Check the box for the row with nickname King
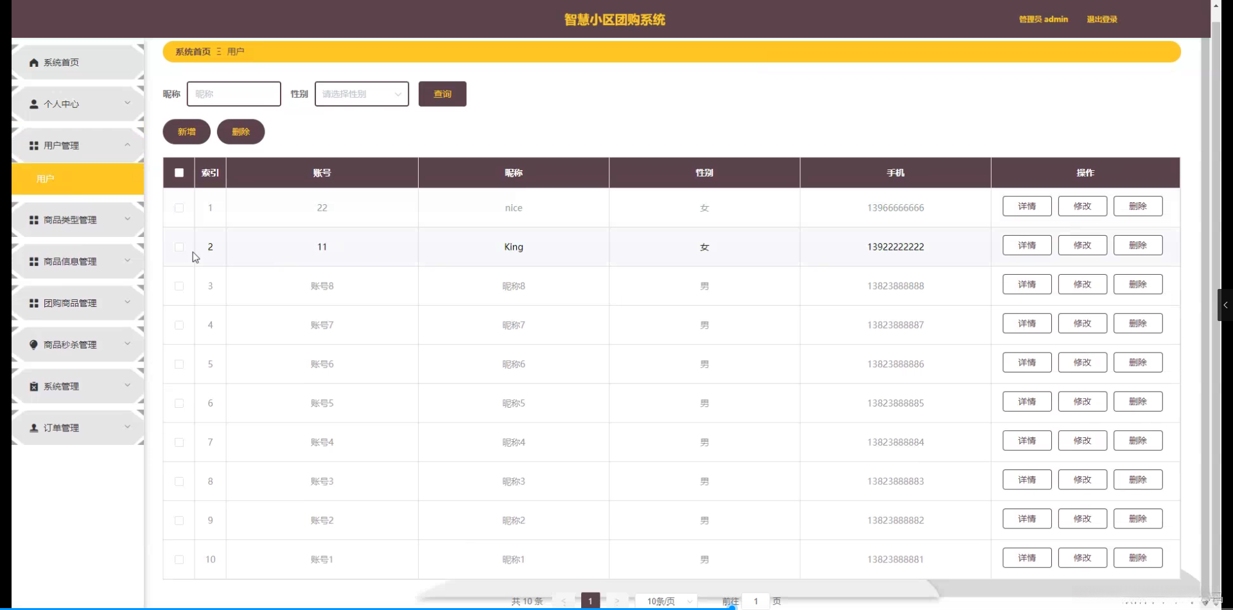 (x=179, y=247)
